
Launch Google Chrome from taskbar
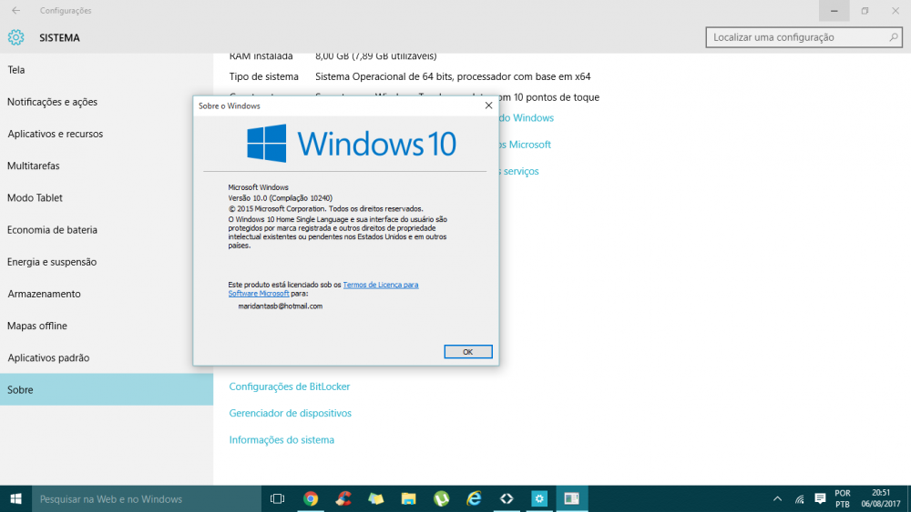pos(311,498)
